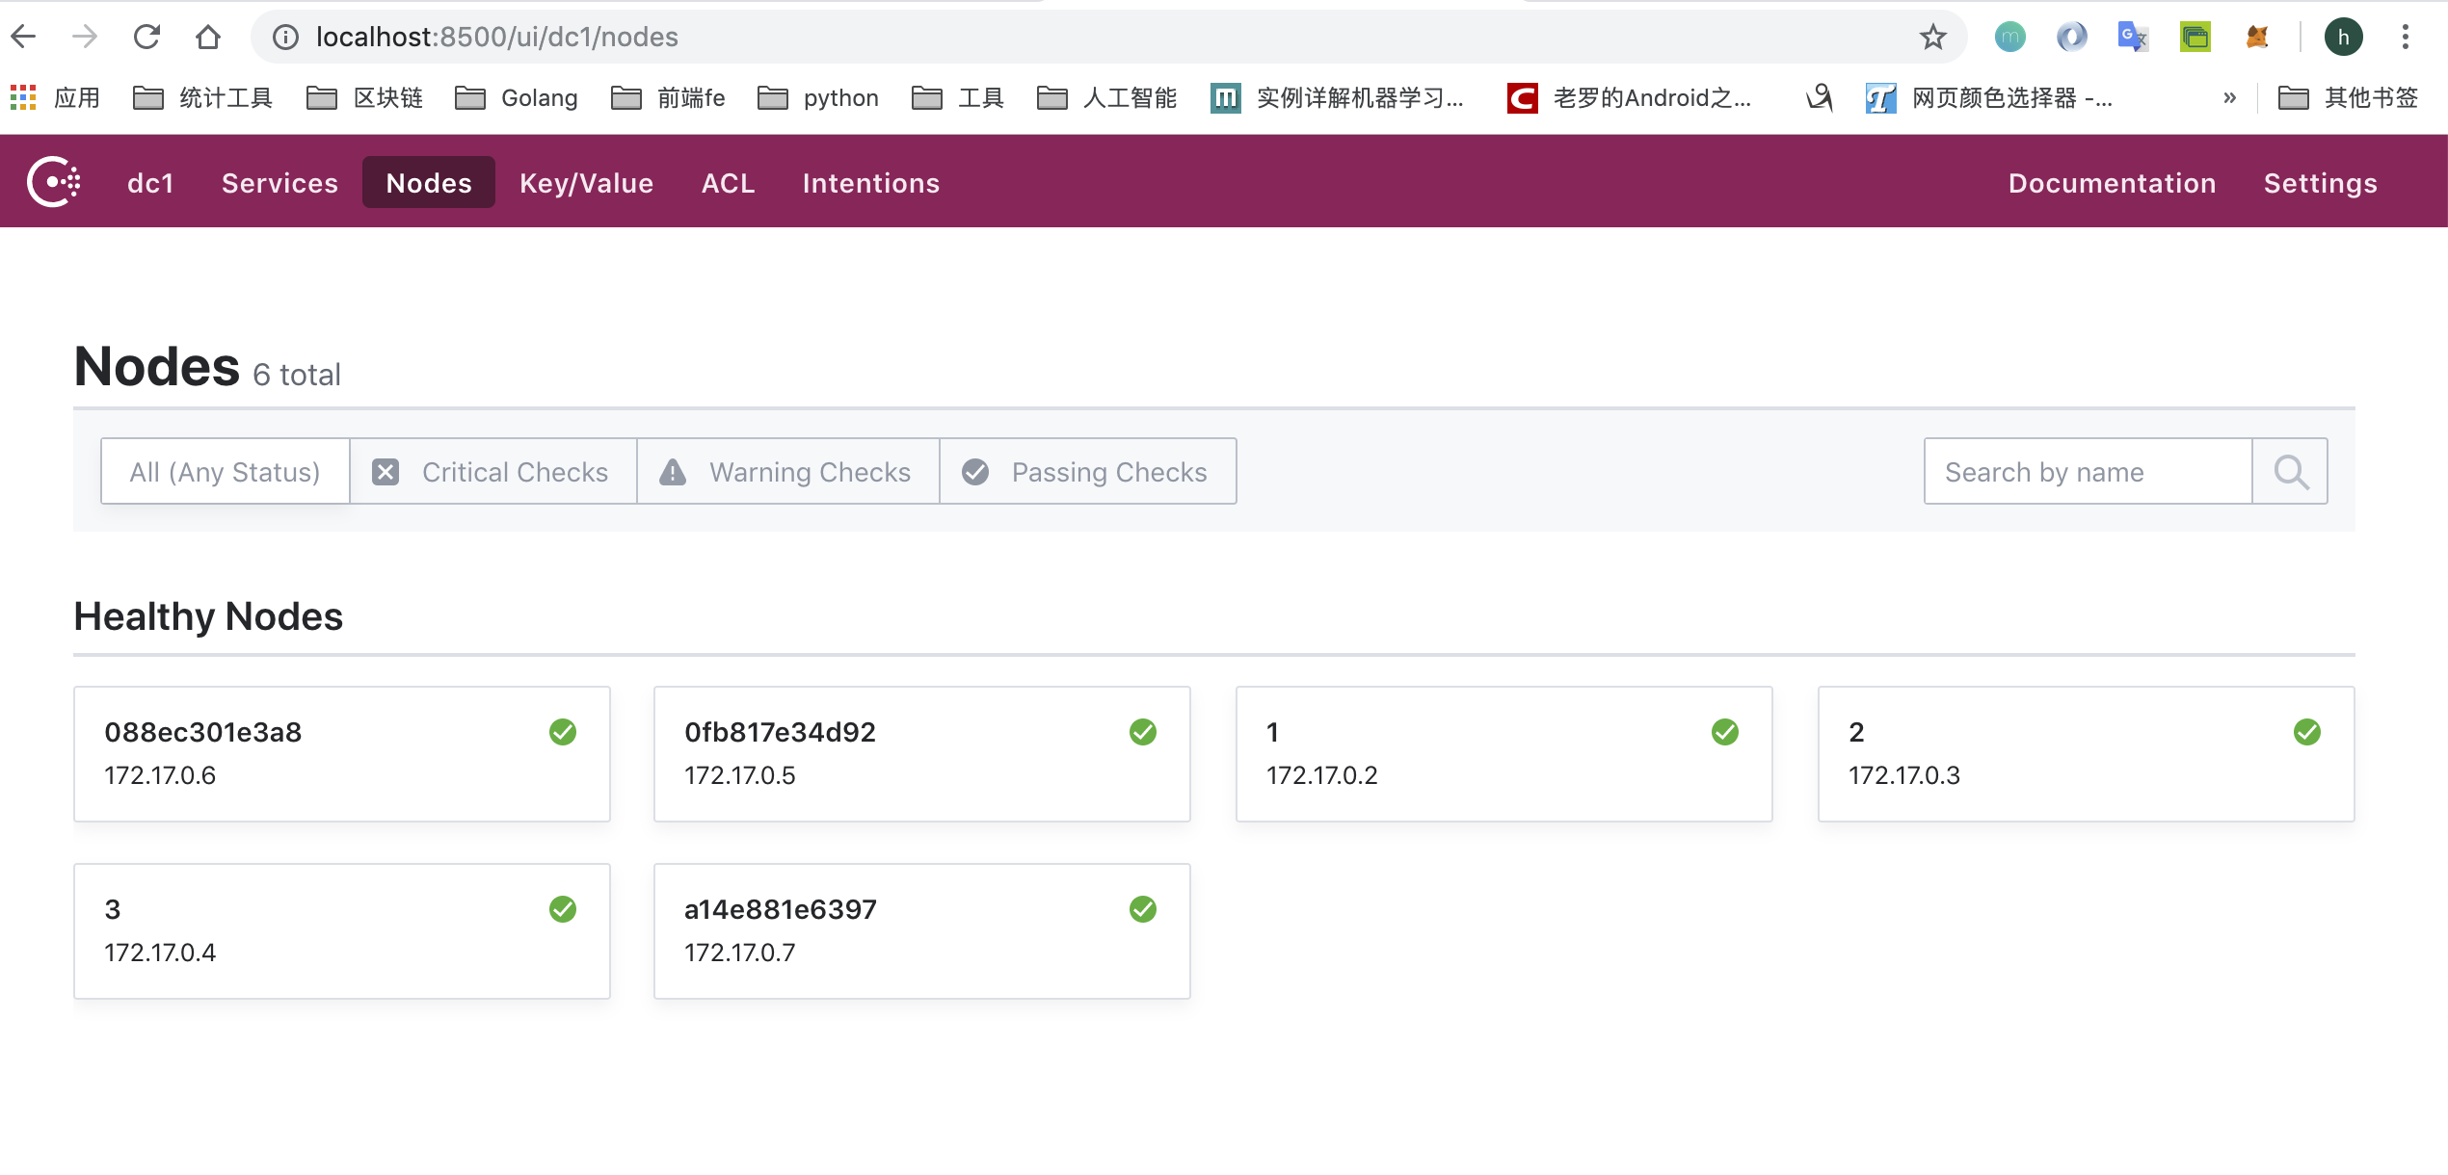
Task: Switch to the Services tab
Action: (x=279, y=183)
